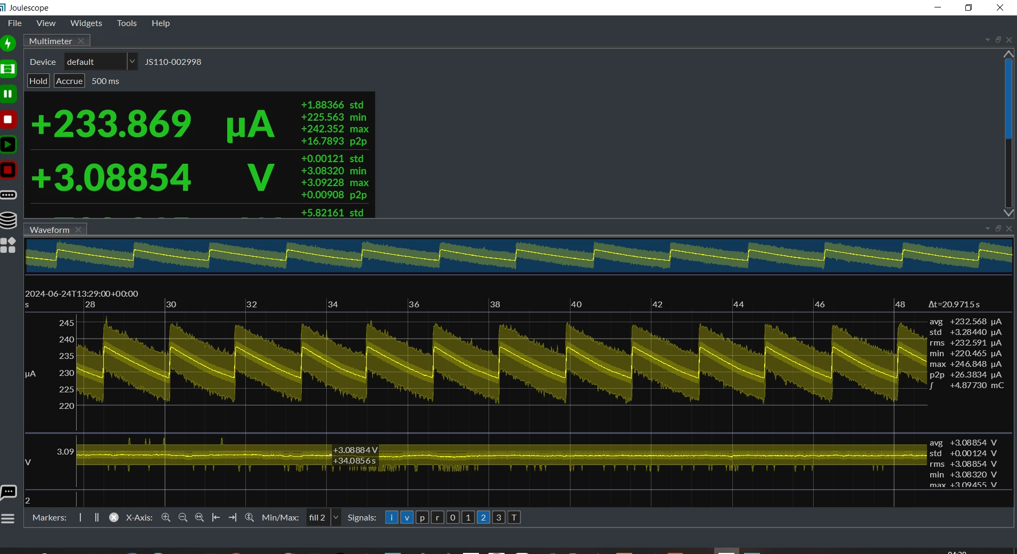Click the green signal stream icon below lightning
The height and width of the screenshot is (554, 1017).
click(8, 69)
